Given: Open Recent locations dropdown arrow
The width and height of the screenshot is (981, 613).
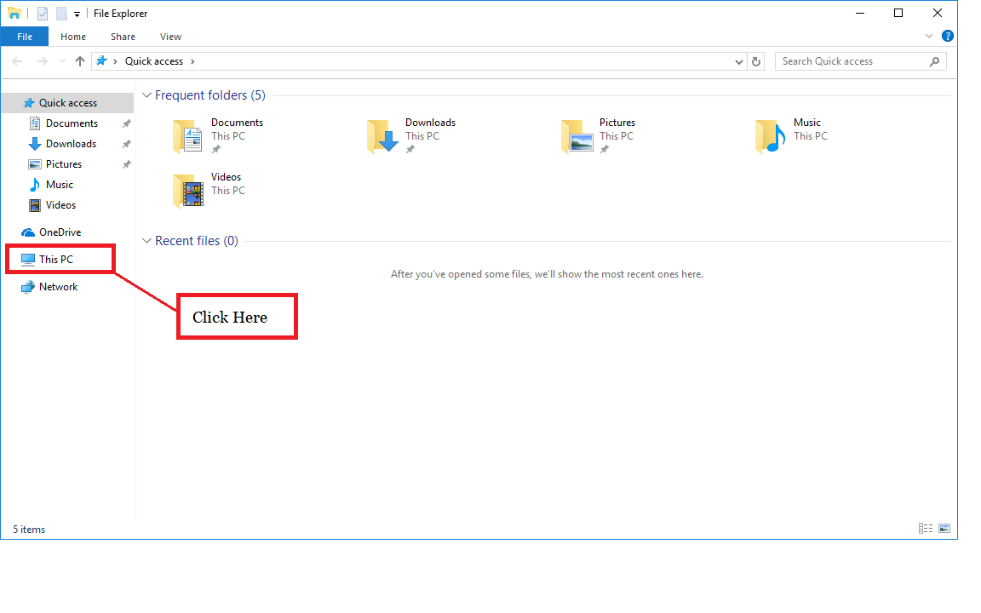Looking at the screenshot, I should coord(60,61).
